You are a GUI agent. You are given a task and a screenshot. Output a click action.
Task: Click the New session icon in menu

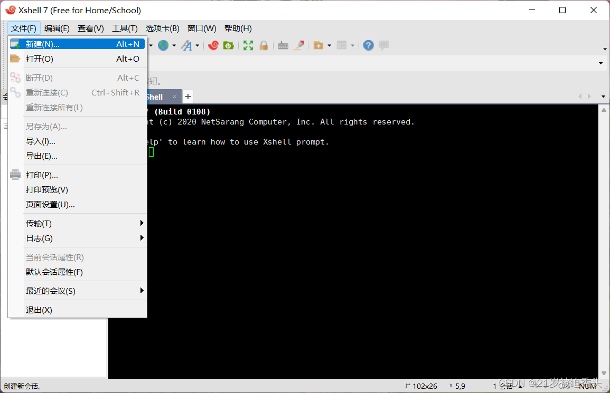(x=15, y=44)
